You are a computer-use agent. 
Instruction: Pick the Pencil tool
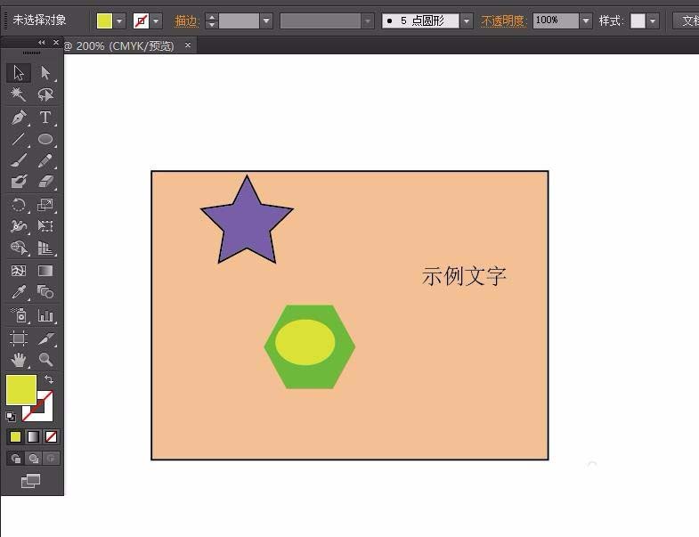45,160
